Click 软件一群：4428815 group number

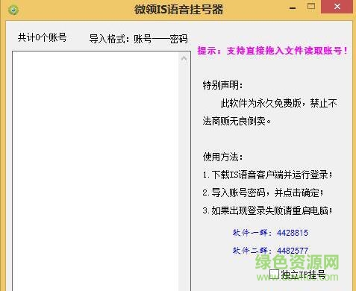coord(270,233)
